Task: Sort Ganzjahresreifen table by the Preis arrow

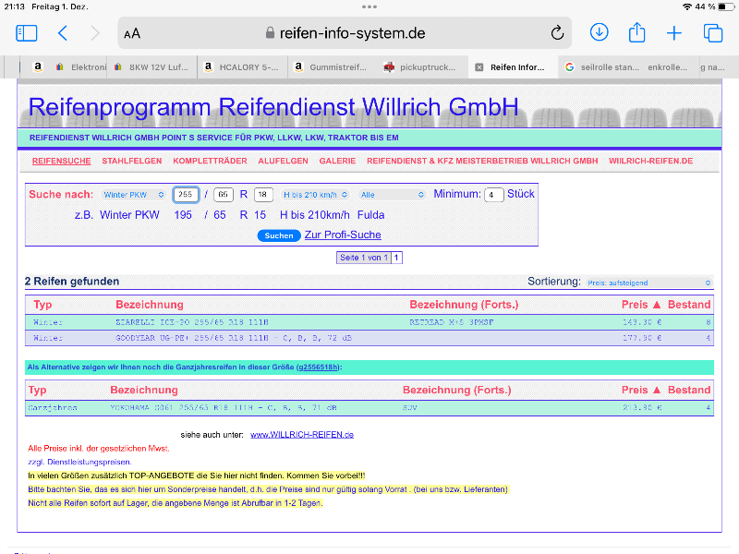Action: pyautogui.click(x=657, y=390)
